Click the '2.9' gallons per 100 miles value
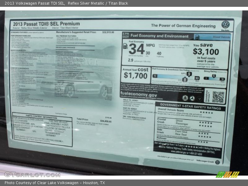Screen dimensions: 248x186 click(131, 60)
